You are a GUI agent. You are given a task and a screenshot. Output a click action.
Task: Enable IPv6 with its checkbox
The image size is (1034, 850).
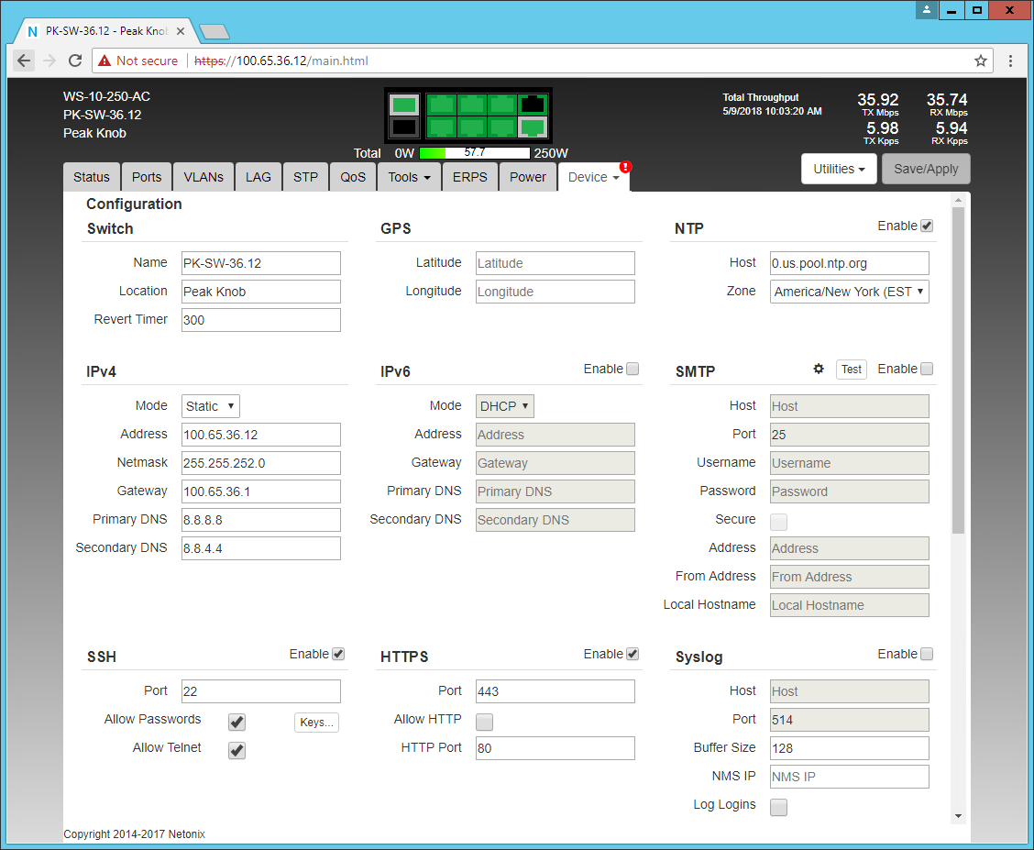pyautogui.click(x=632, y=369)
